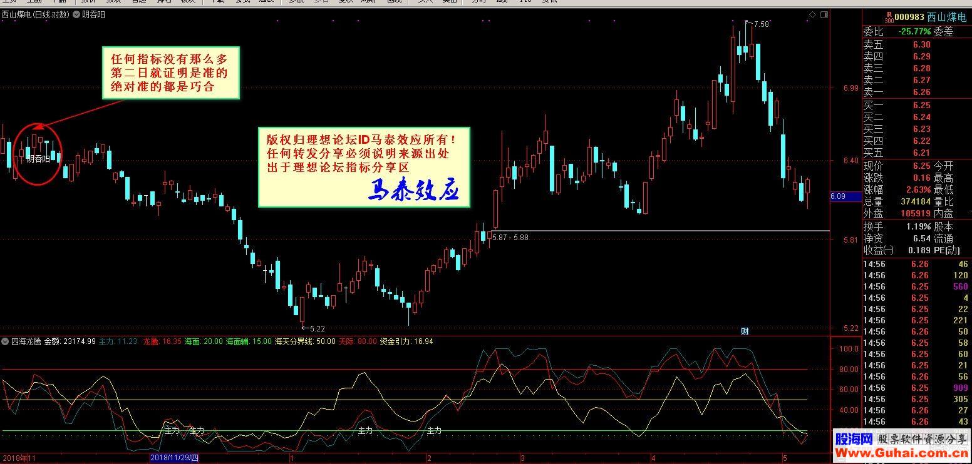
Task: Select tick row with volume 305
Action: point(917,399)
